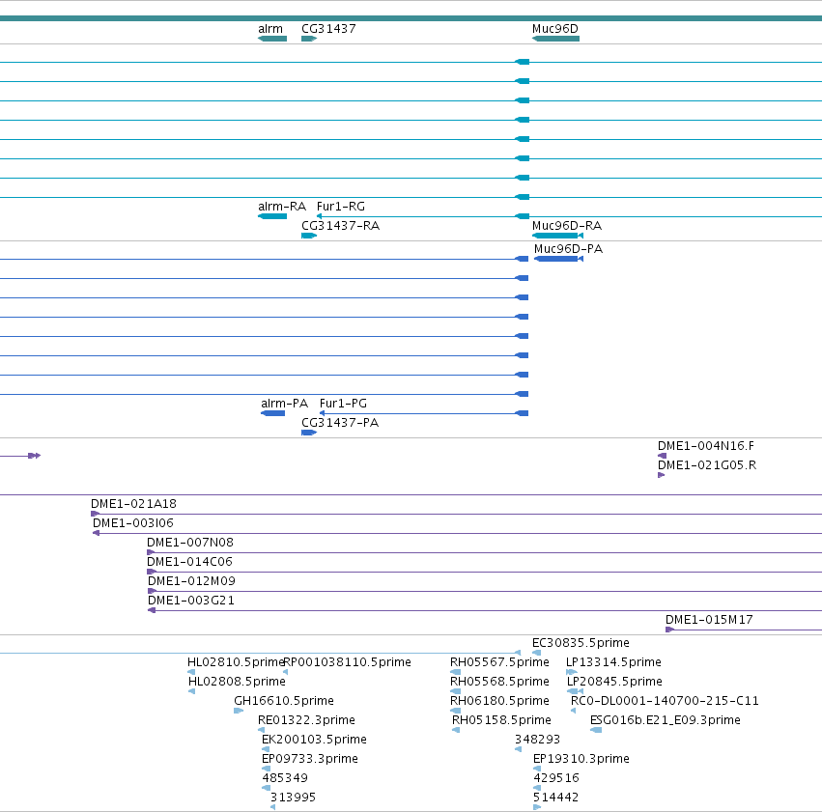The height and width of the screenshot is (812, 822).
Task: Click the CG31437 gene label
Action: [328, 29]
